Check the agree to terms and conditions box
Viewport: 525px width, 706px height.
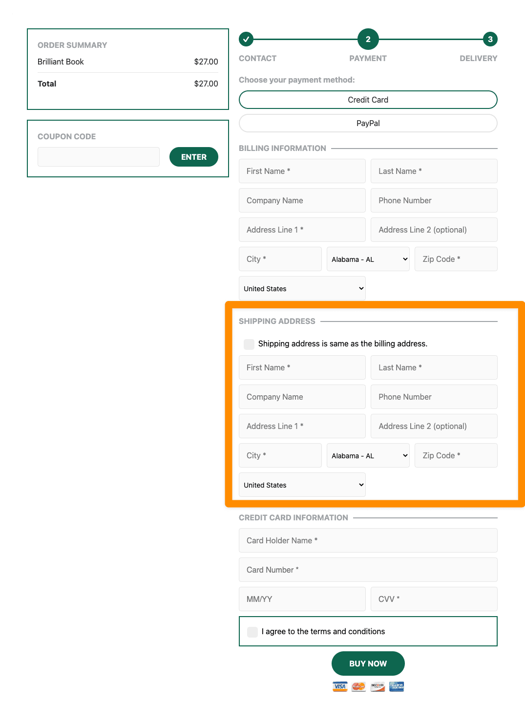click(x=252, y=632)
